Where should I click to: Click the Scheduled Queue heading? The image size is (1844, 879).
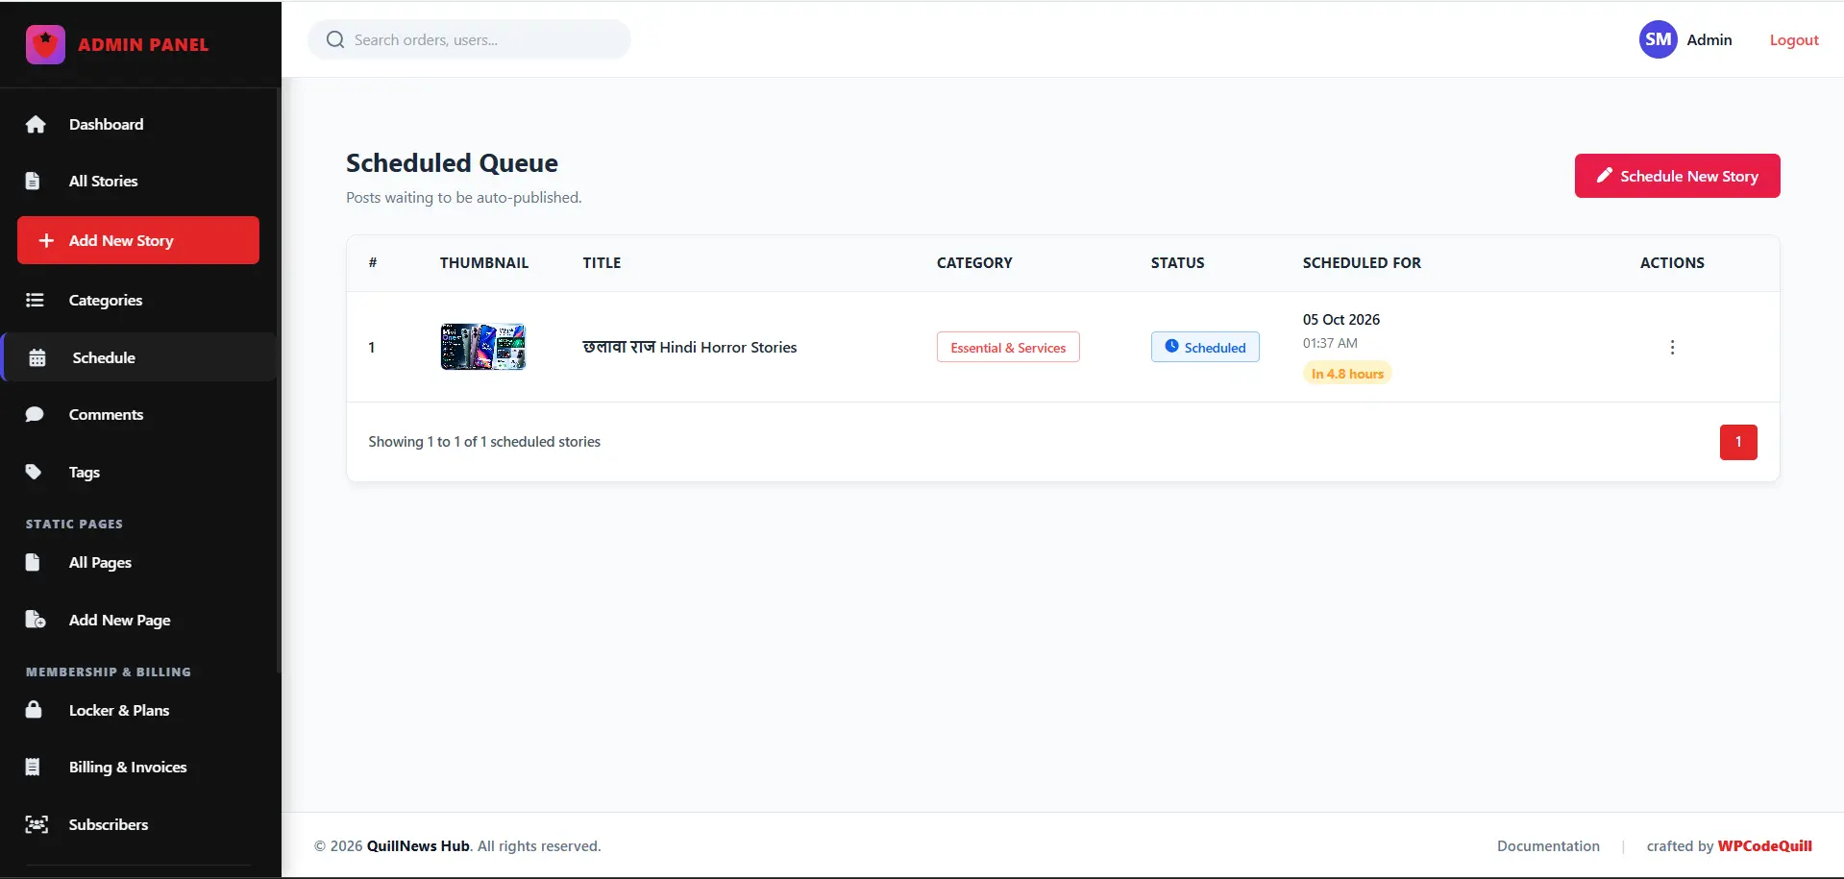452,162
